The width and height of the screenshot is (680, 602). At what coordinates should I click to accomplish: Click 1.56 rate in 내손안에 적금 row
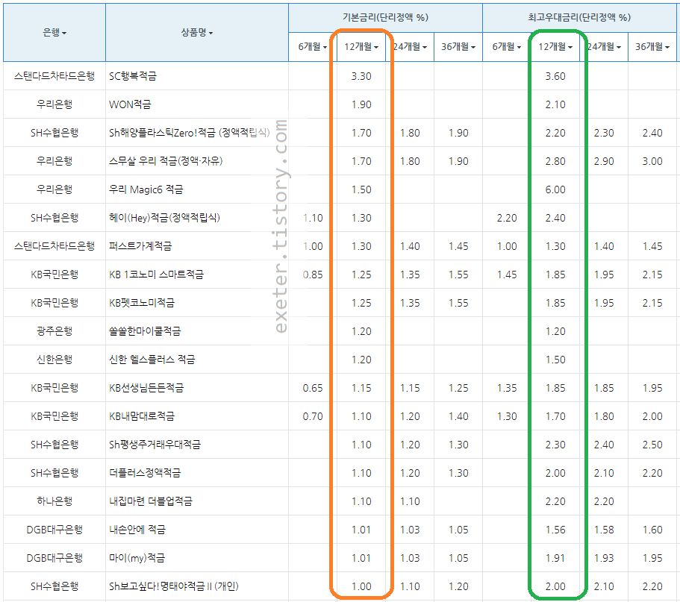pyautogui.click(x=555, y=529)
